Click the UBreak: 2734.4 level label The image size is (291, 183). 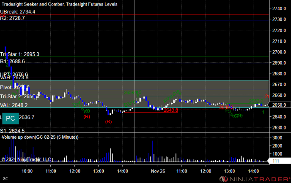click(x=18, y=12)
